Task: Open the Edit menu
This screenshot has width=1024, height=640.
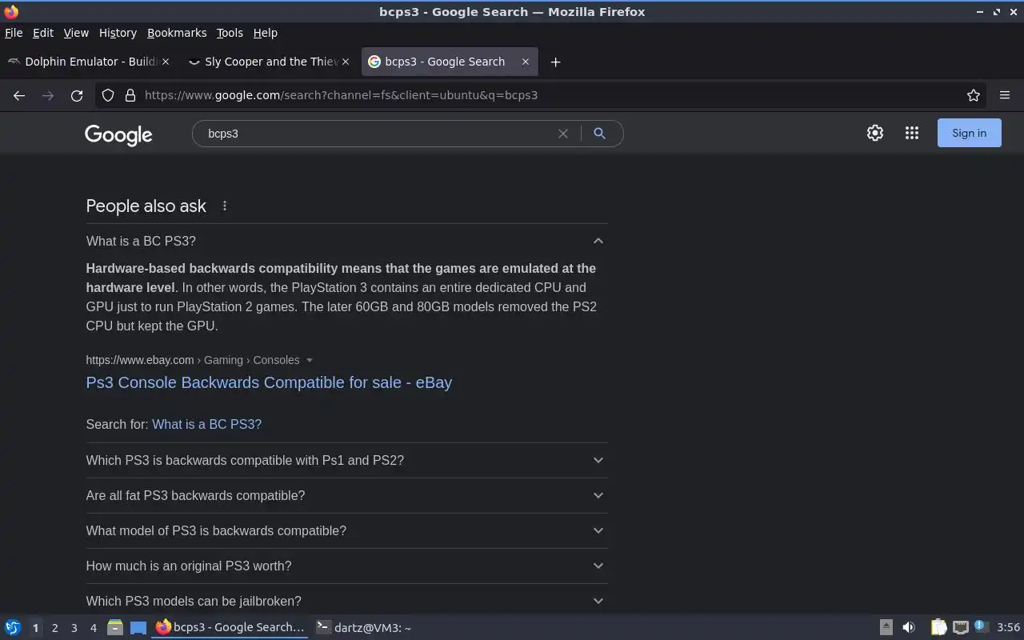Action: (43, 33)
